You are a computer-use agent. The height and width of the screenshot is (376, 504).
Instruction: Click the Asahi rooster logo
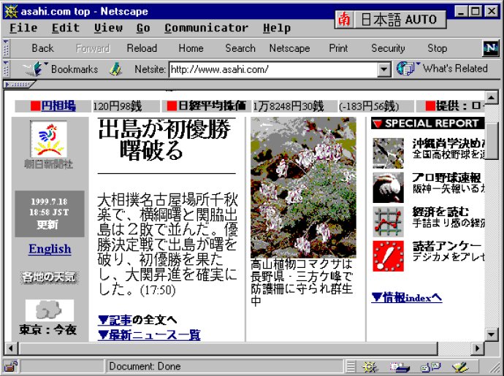click(x=48, y=139)
